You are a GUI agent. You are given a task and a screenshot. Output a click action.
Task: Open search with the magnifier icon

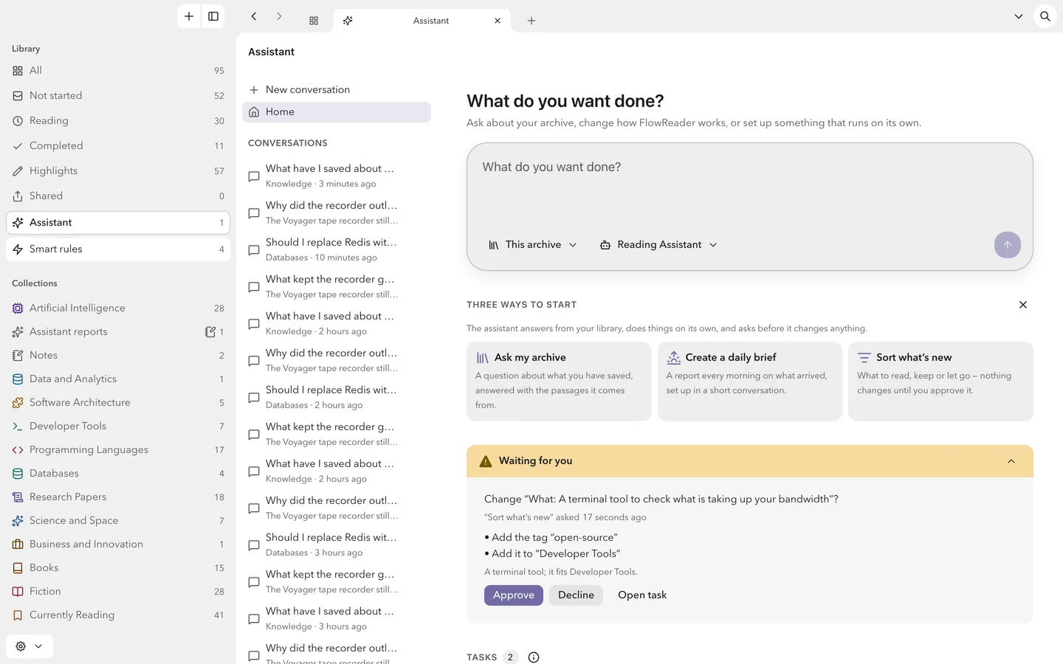[1045, 16]
